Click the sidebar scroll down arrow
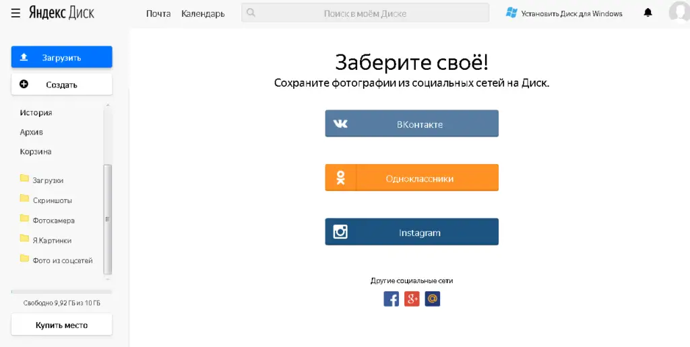 coord(107,278)
